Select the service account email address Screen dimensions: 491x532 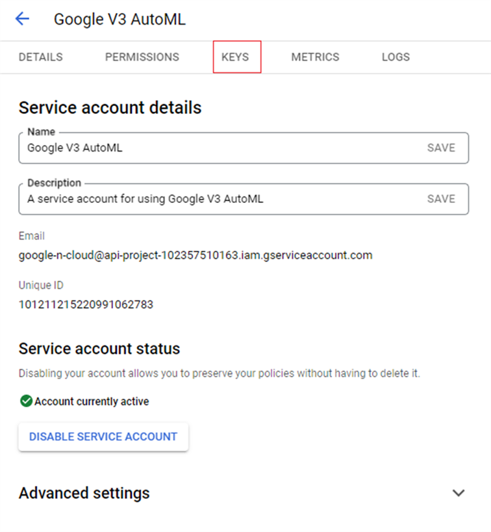[195, 255]
